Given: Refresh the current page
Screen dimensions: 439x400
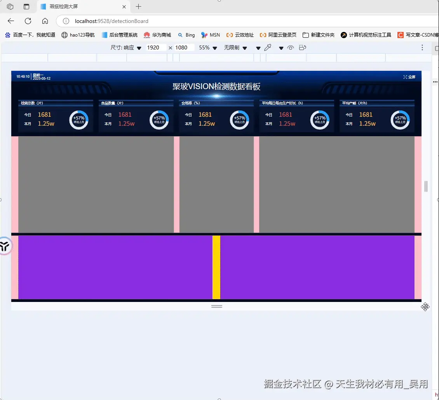Looking at the screenshot, I should 28,21.
